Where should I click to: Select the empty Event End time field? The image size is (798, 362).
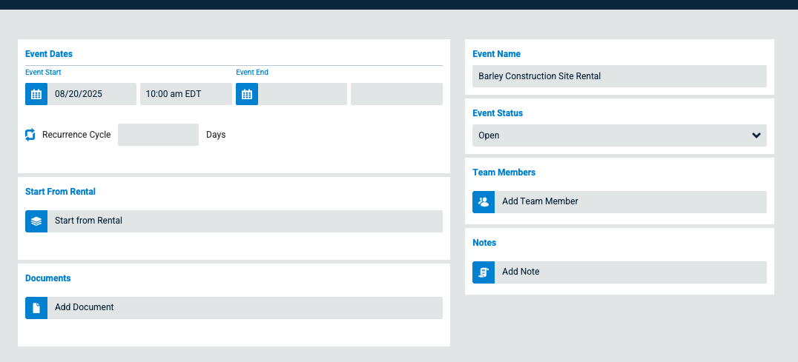396,94
